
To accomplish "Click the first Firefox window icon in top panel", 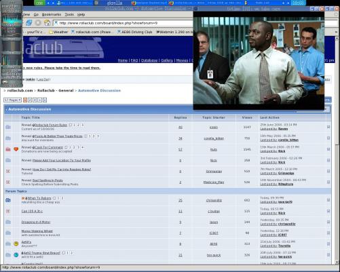I will (x=134, y=3).
